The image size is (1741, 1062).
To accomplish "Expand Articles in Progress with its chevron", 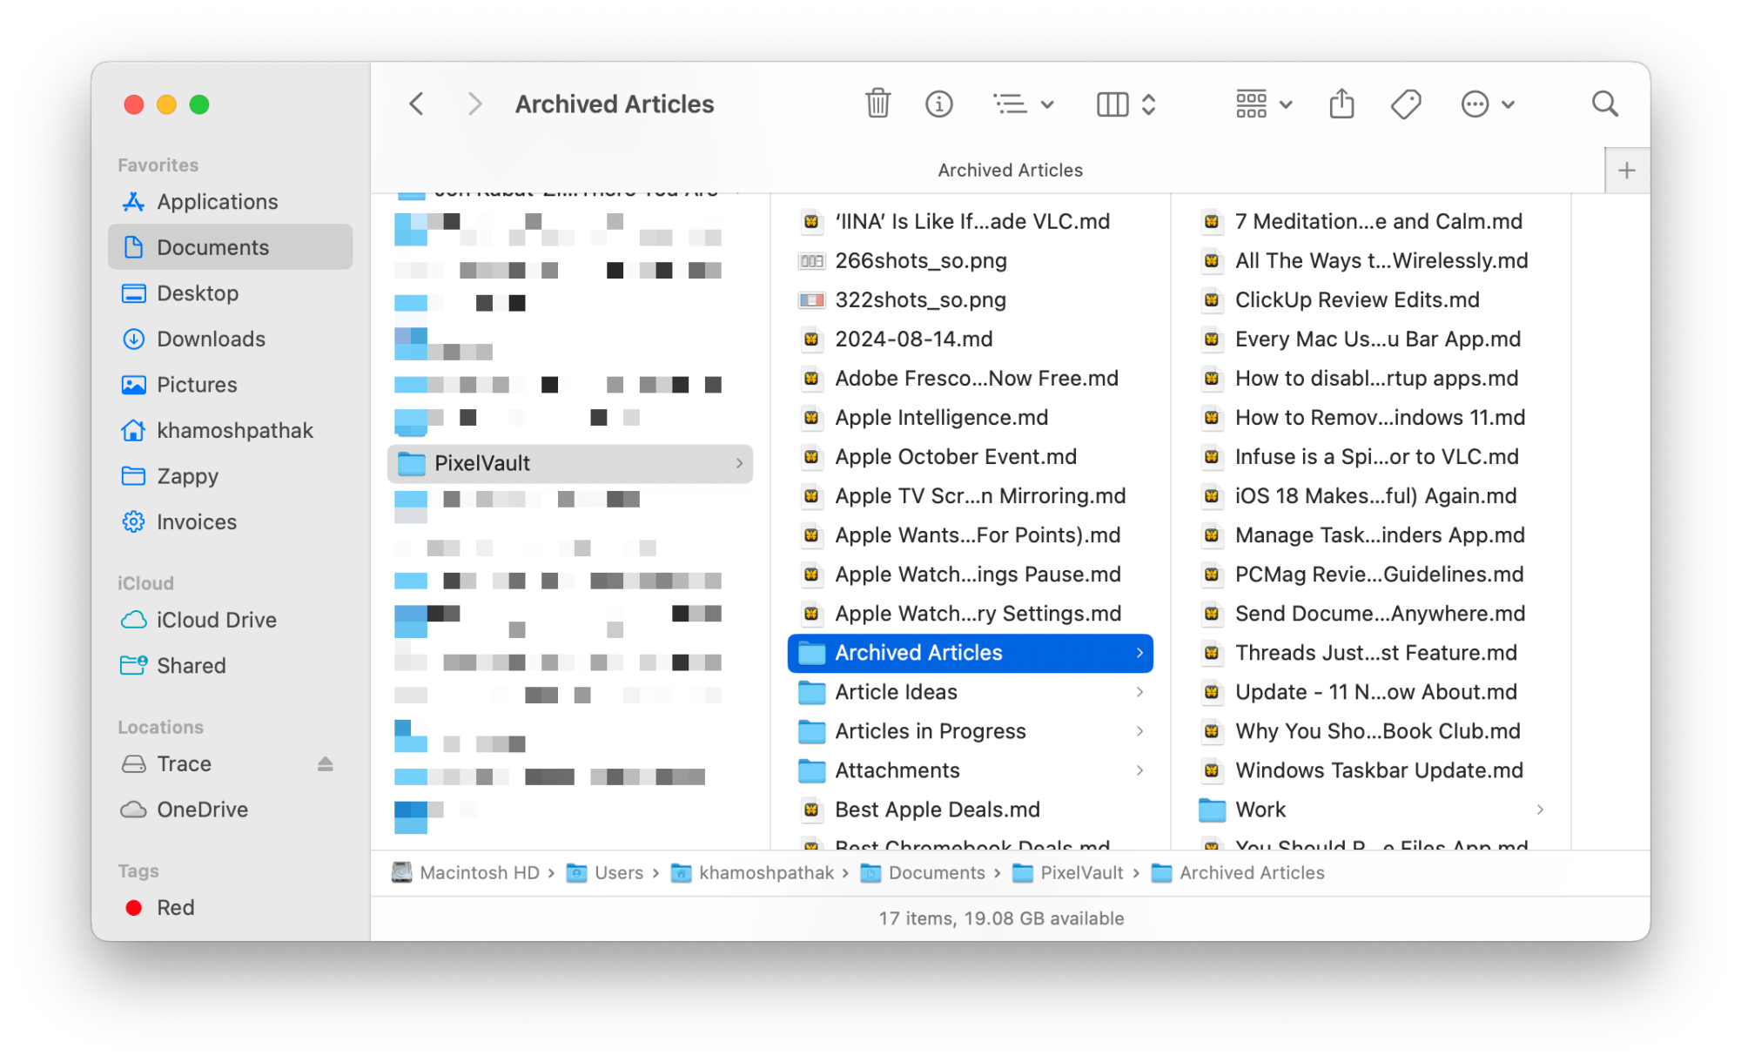I will (1139, 731).
